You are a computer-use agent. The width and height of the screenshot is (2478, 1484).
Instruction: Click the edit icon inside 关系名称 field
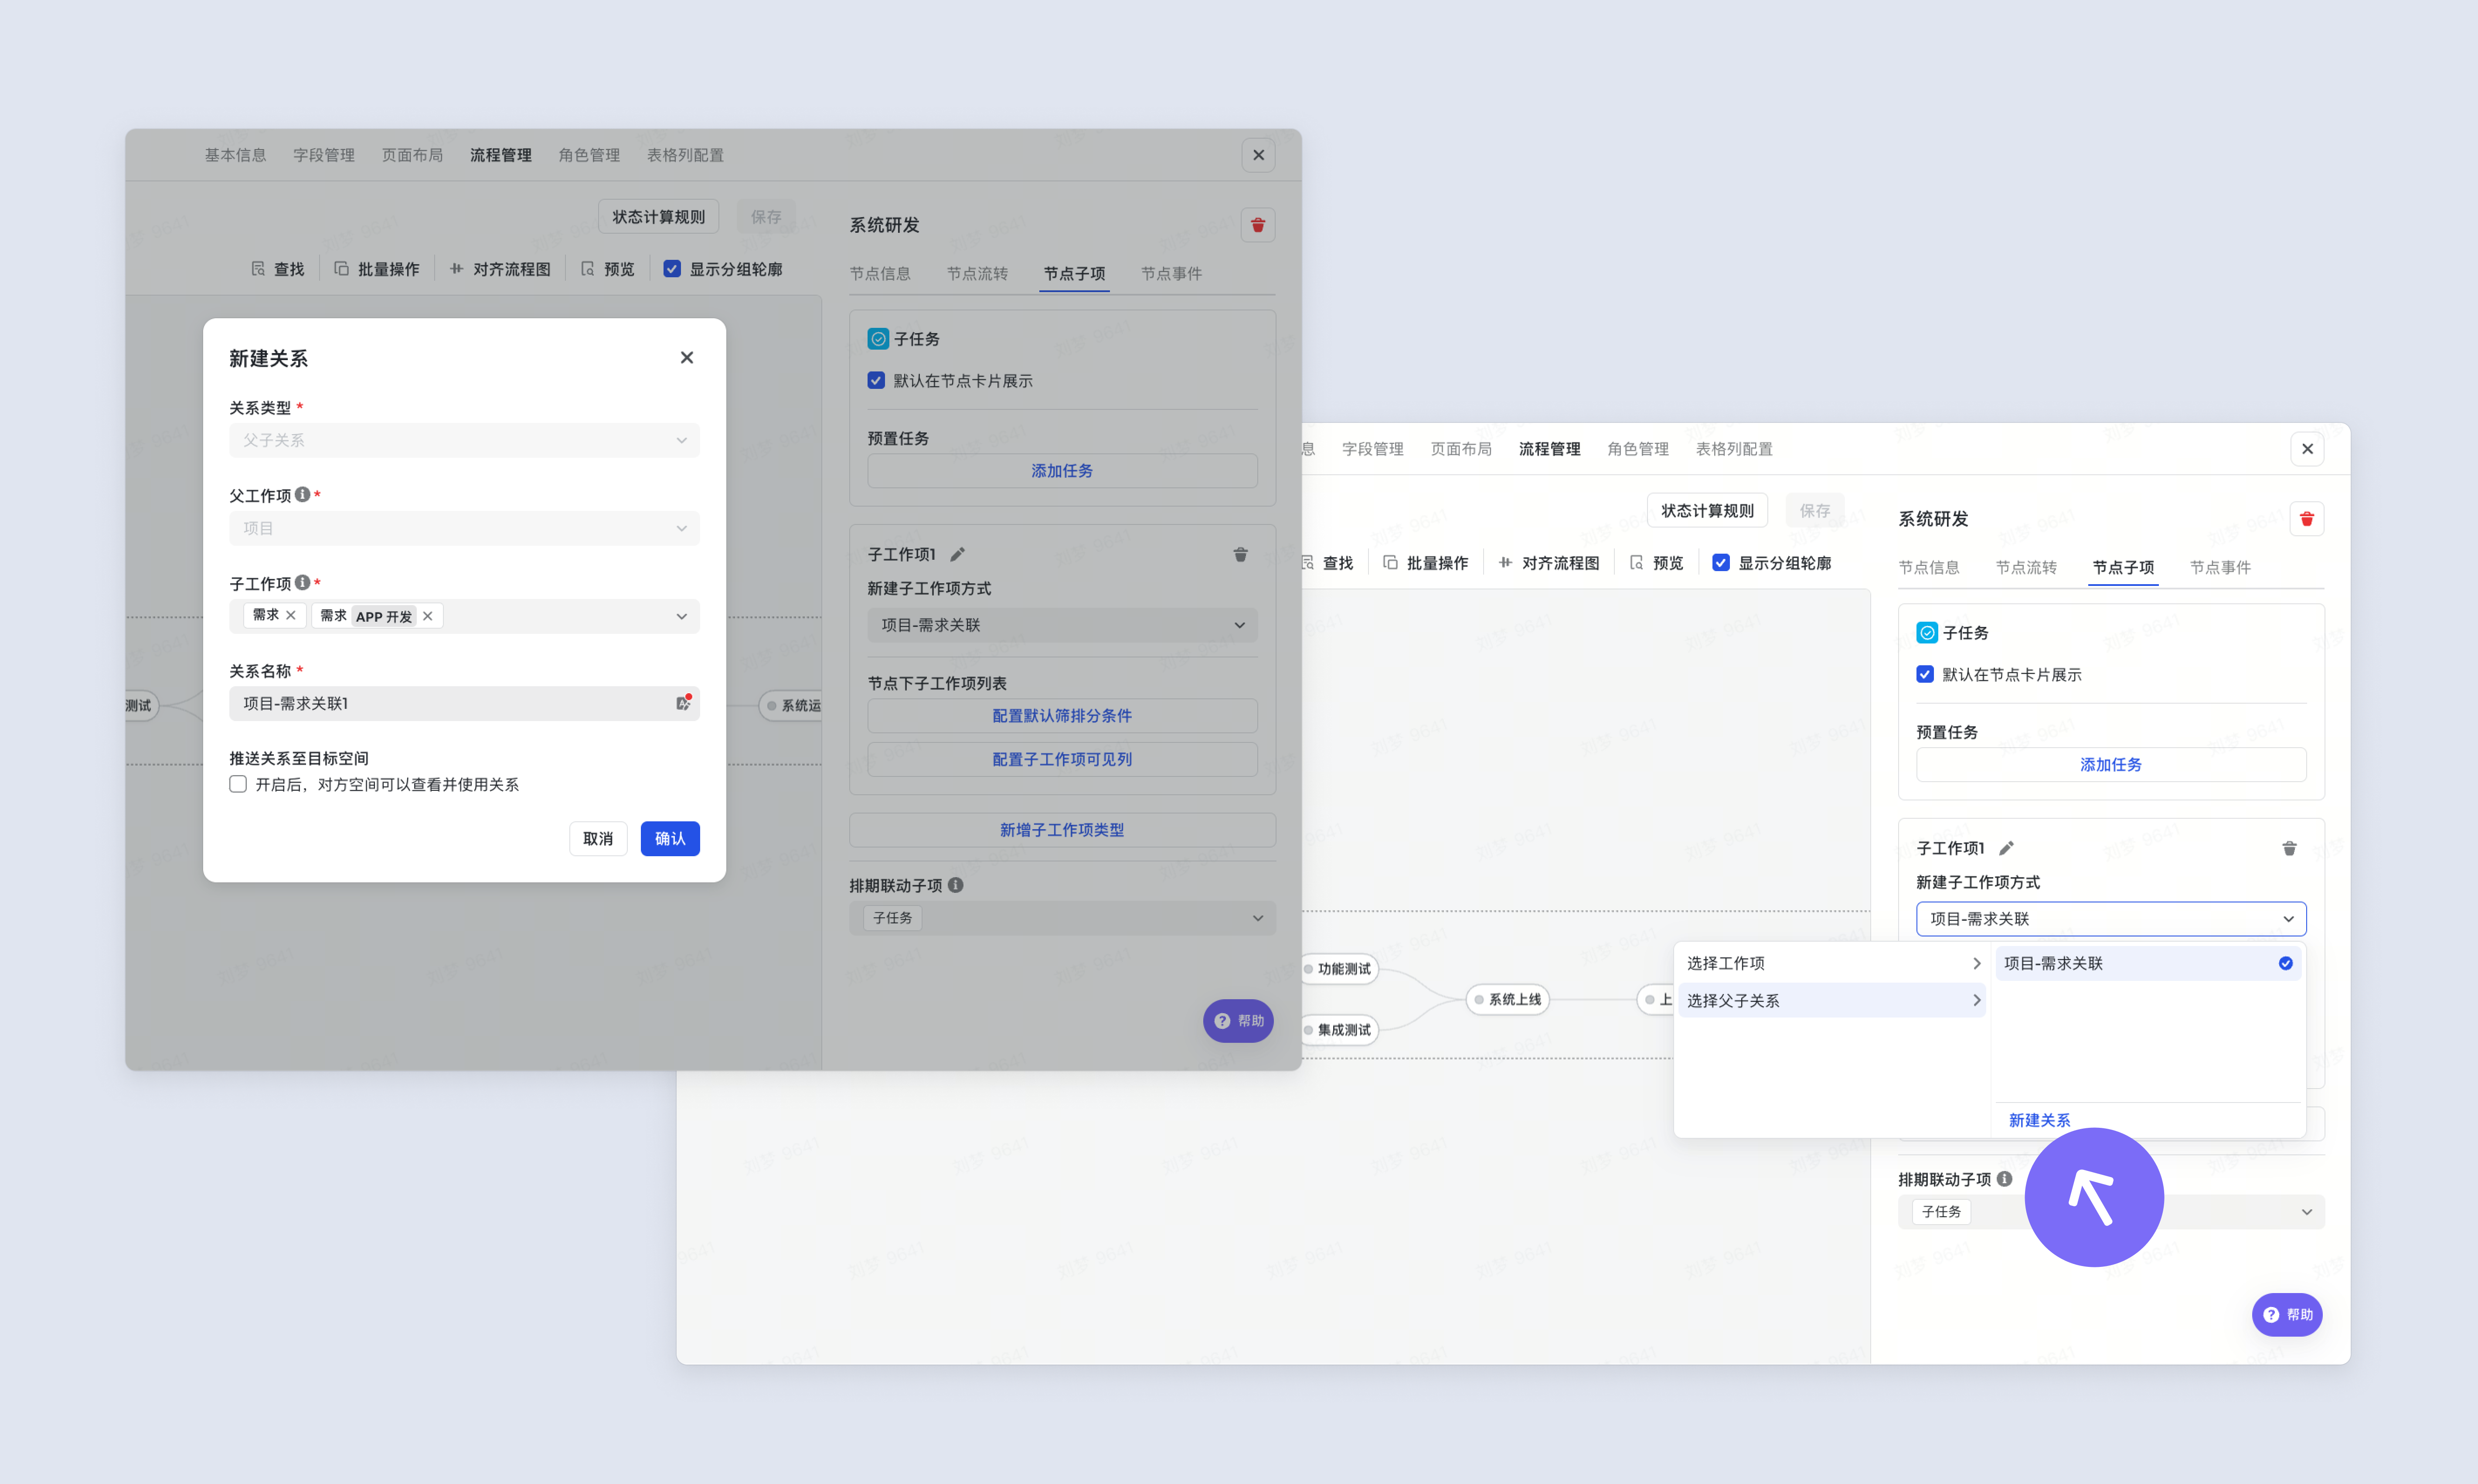683,703
